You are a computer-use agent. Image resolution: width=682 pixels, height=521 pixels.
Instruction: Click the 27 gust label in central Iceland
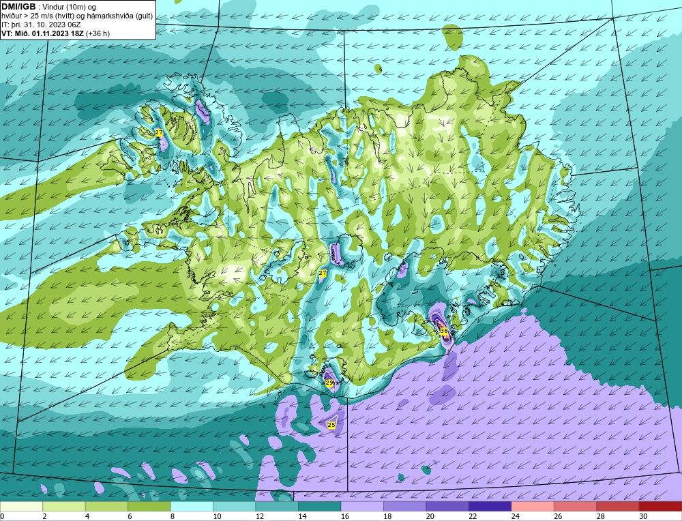point(323,273)
